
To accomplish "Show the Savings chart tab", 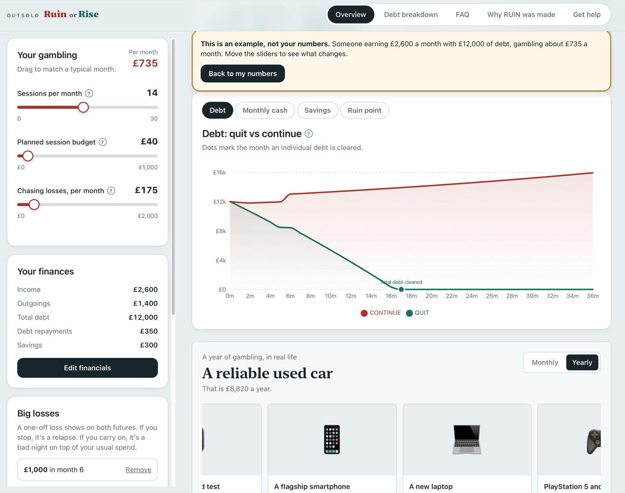I will coord(318,110).
